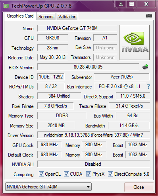Save BIOS using the chip icon

click(145, 67)
